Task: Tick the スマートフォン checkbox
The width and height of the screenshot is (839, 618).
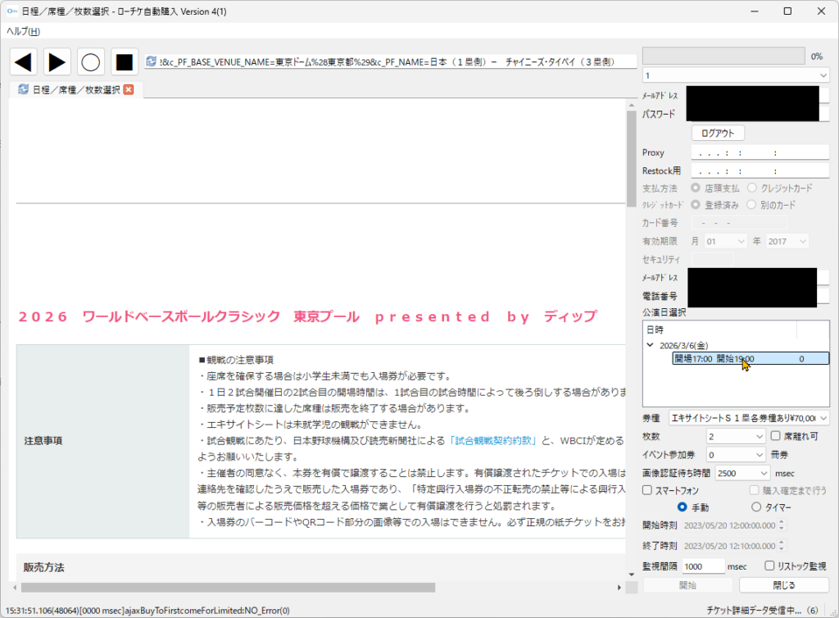Action: tap(648, 490)
